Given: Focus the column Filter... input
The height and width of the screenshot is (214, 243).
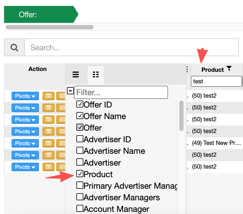Looking at the screenshot, I should (121, 92).
